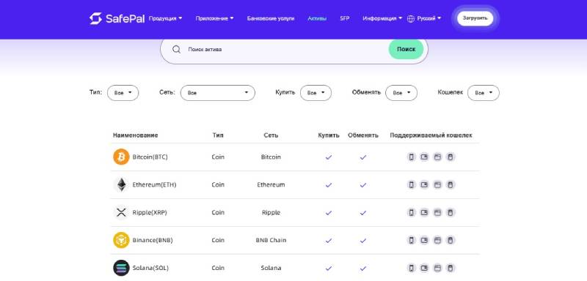587x281 pixels.
Task: Click card wallet icon in Ethereum row
Action: click(x=424, y=184)
